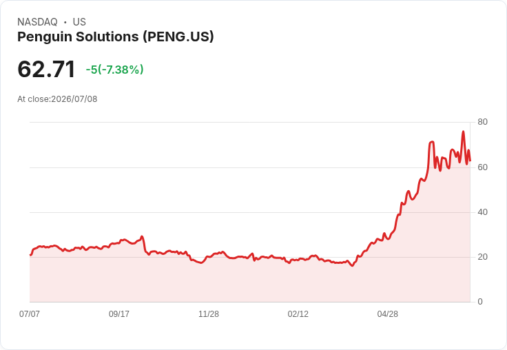Click the US market label
This screenshot has width=507, height=350.
click(x=79, y=21)
